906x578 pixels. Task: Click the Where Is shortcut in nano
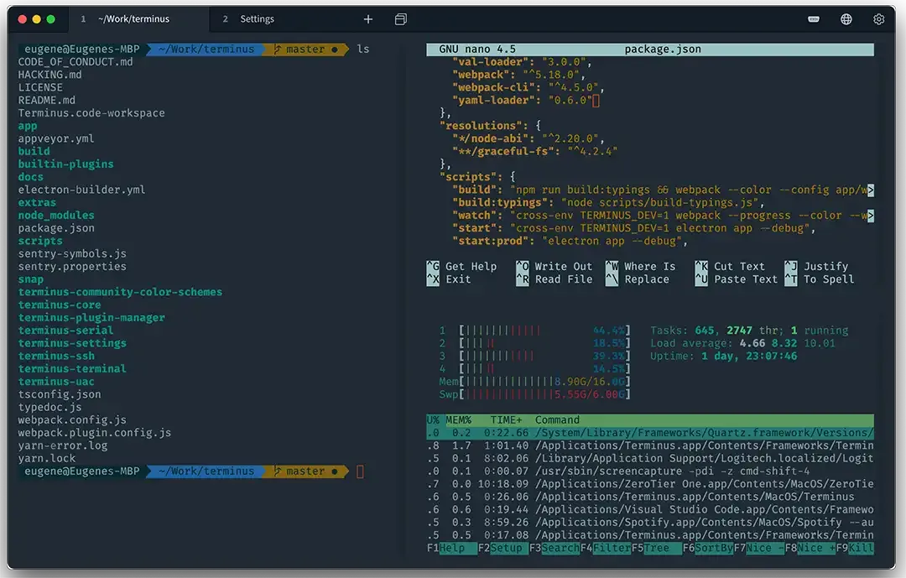(x=640, y=267)
